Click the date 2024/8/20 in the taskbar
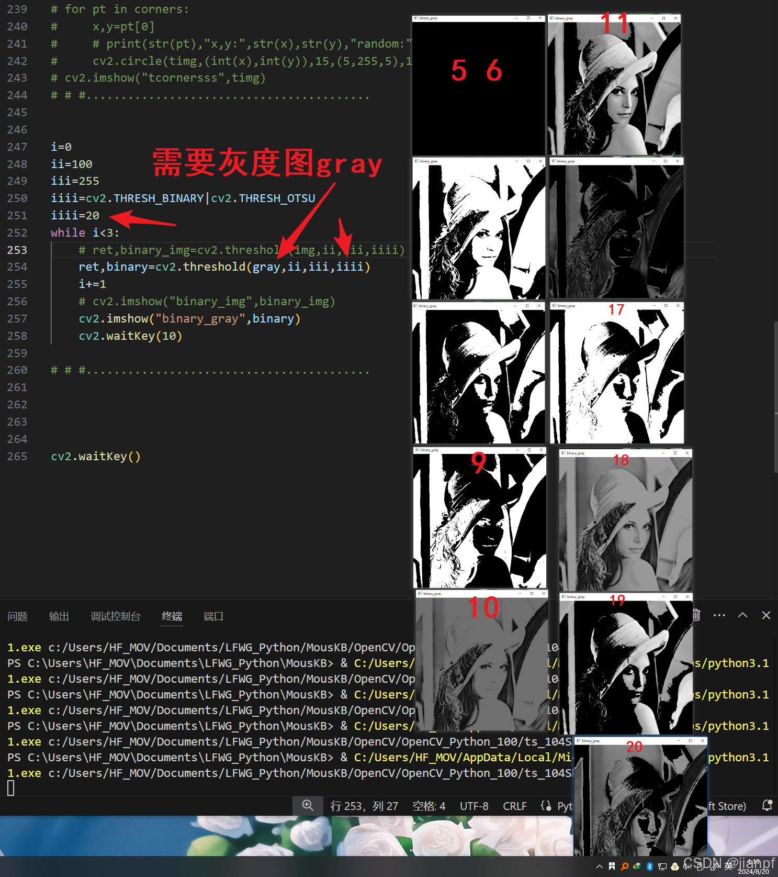The height and width of the screenshot is (877, 778). click(x=753, y=872)
